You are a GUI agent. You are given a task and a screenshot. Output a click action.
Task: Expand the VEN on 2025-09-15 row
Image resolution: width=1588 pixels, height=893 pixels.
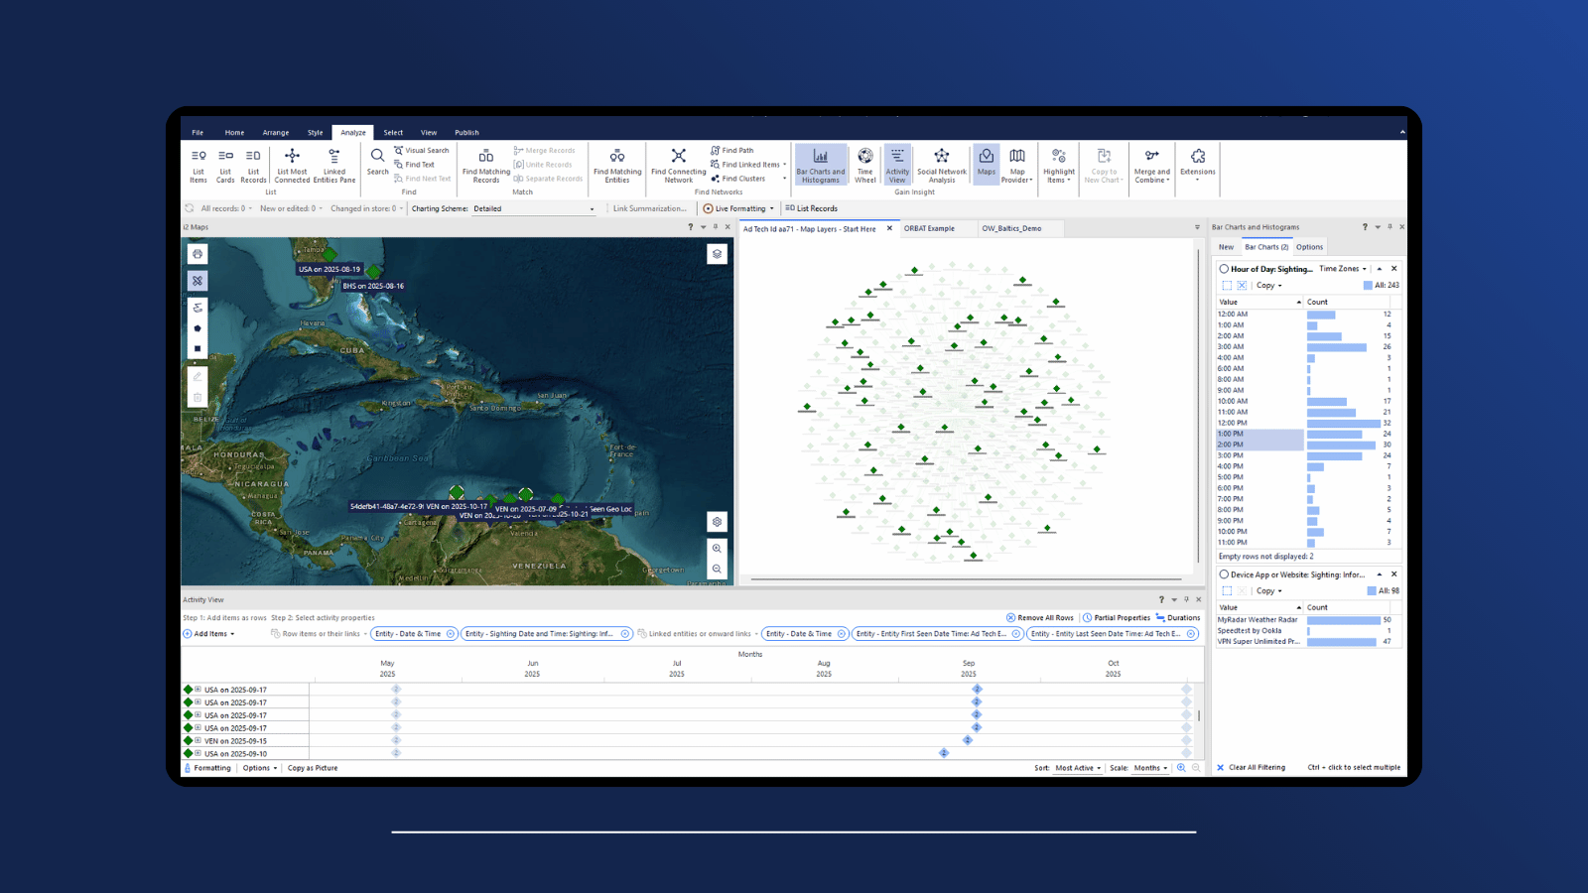[198, 740]
